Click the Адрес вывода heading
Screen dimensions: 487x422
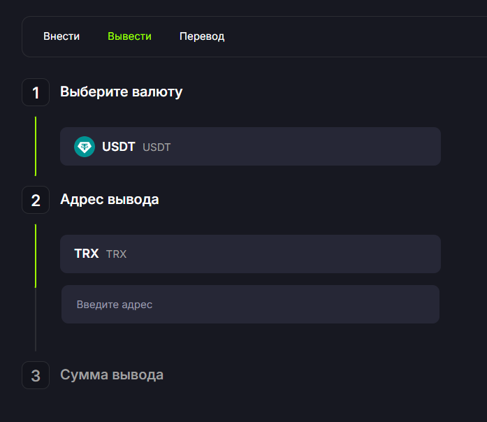[x=109, y=200]
